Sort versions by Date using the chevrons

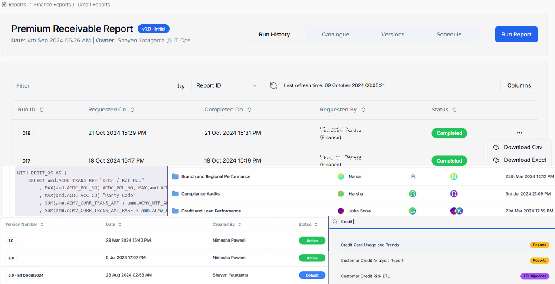coord(120,224)
